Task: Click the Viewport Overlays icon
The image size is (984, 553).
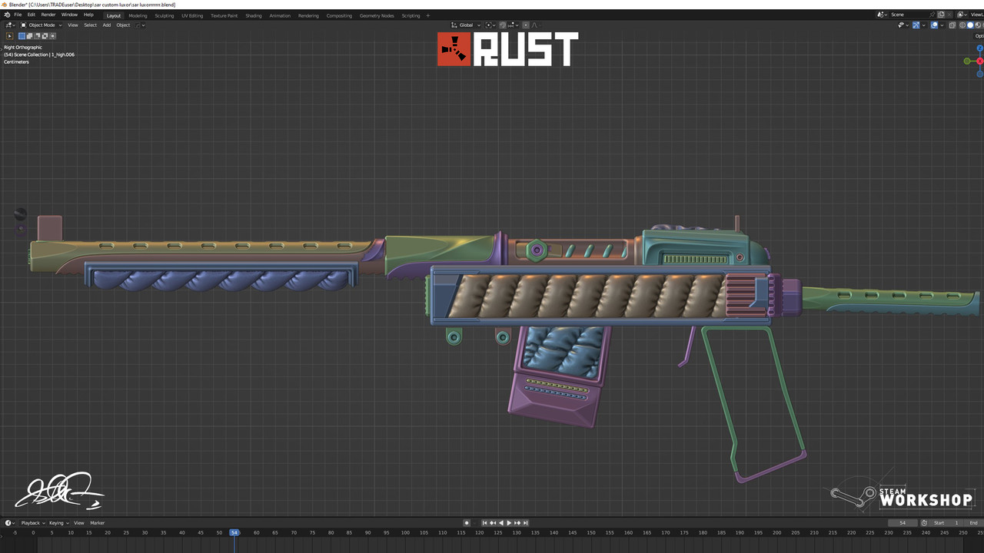Action: coord(934,25)
